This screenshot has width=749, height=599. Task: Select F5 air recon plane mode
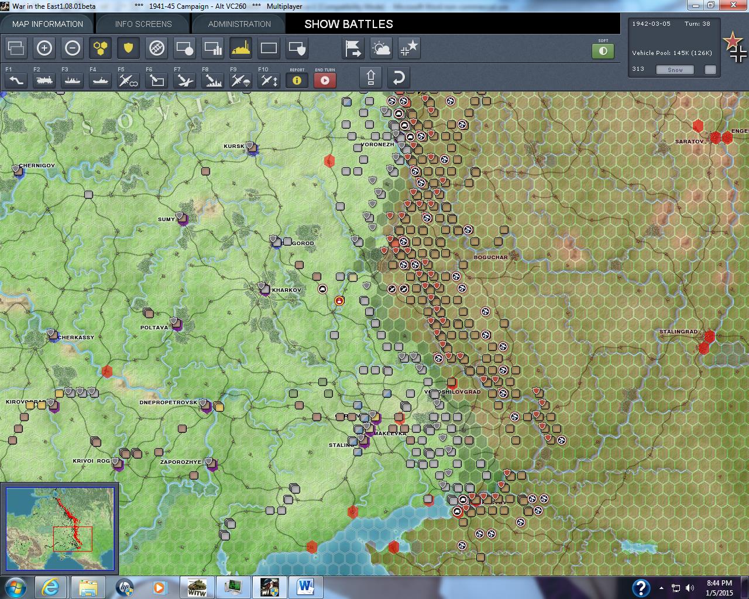[x=129, y=80]
